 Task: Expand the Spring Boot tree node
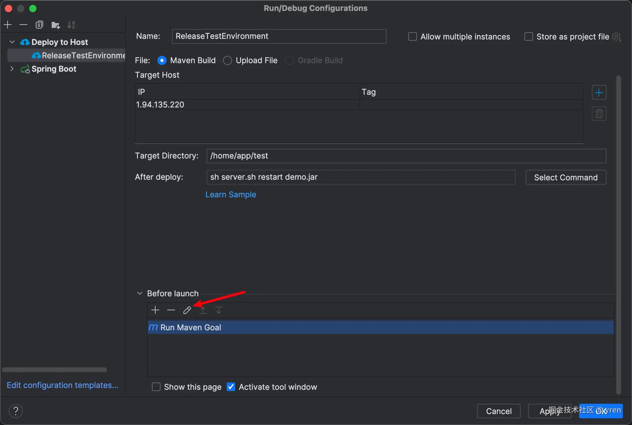click(x=12, y=69)
